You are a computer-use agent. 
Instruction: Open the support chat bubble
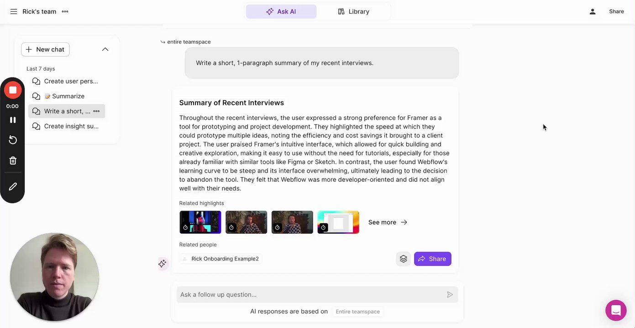click(615, 311)
